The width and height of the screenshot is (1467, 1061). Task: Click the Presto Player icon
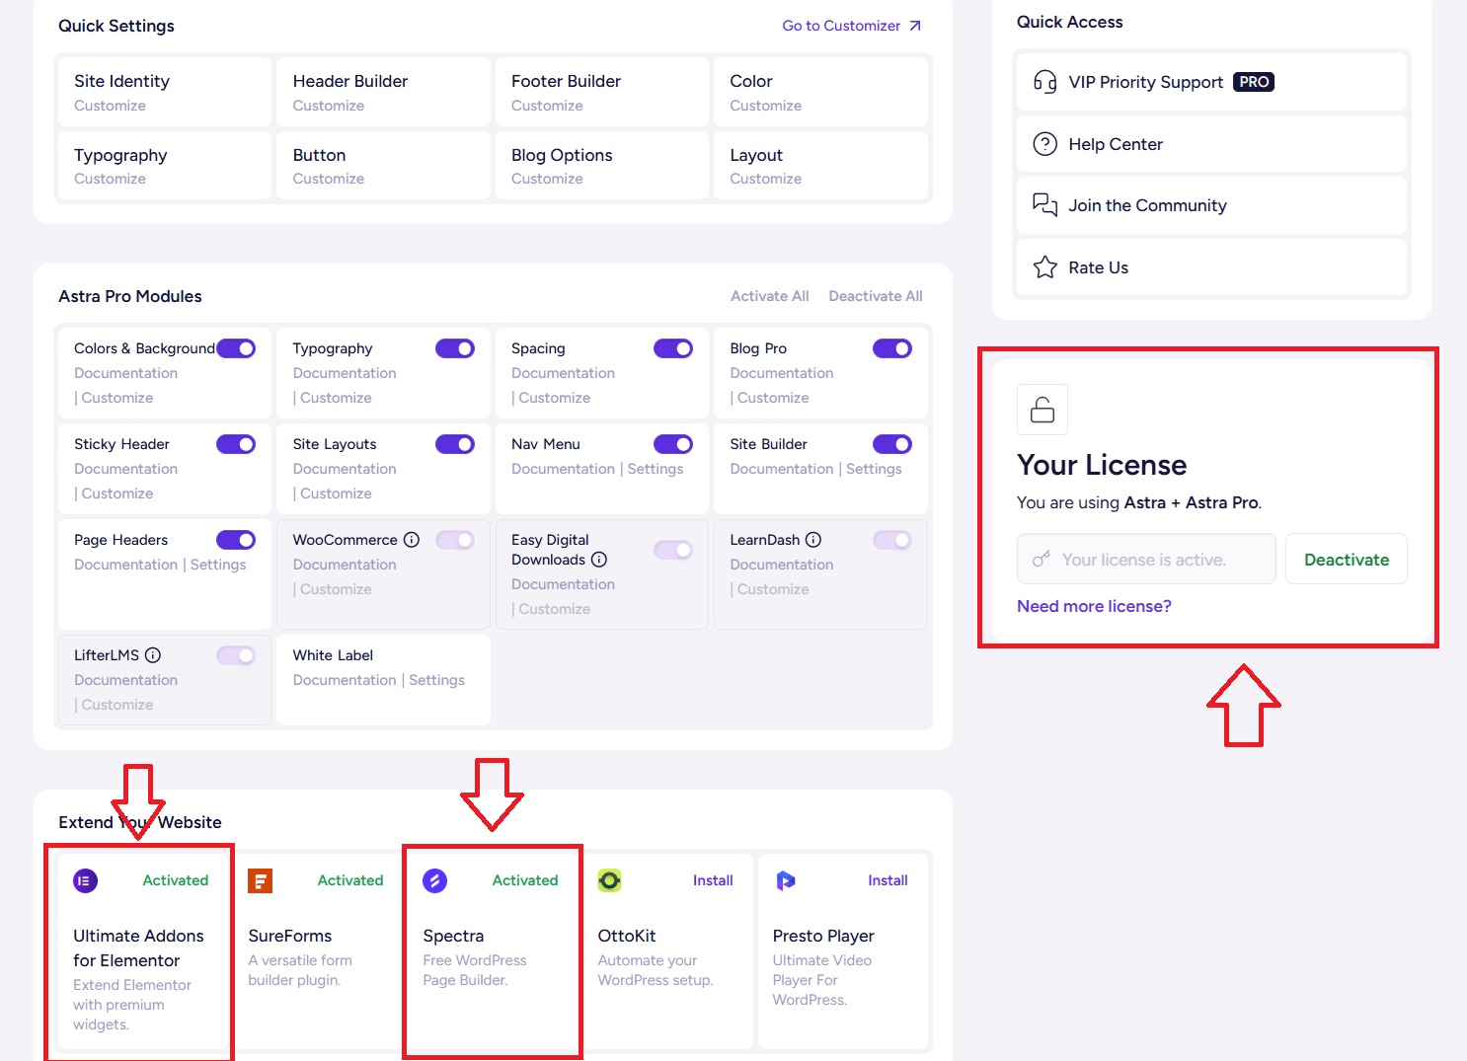click(785, 880)
